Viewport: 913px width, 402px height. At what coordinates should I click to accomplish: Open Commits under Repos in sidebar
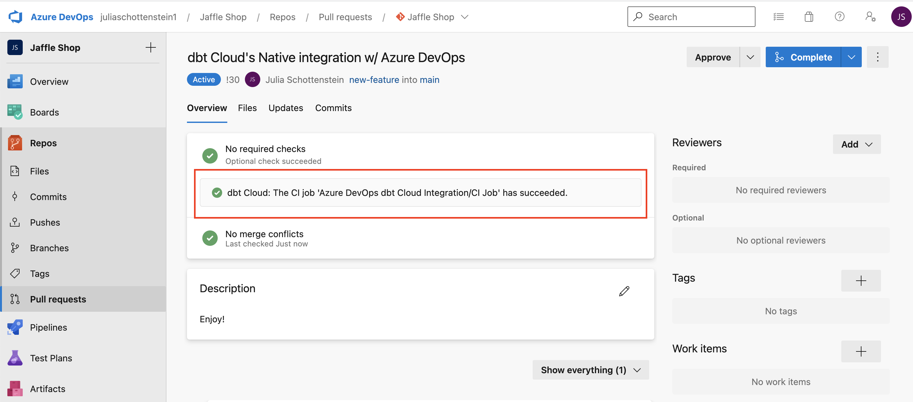point(83,197)
